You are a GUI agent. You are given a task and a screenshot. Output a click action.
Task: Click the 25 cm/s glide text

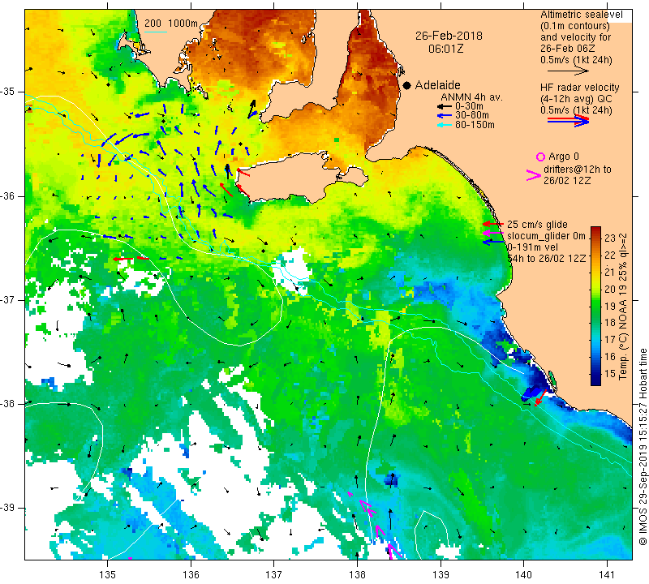pos(537,225)
